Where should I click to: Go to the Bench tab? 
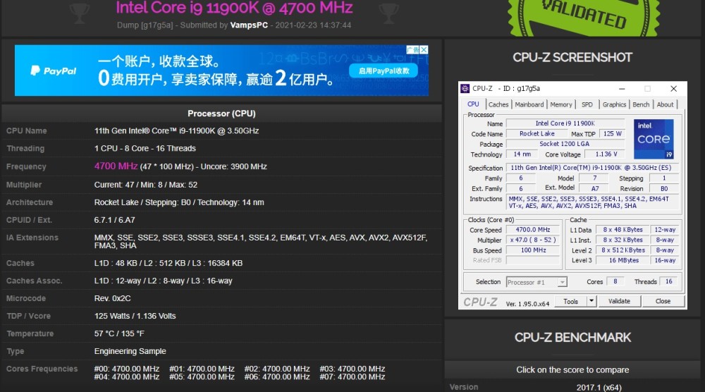coord(641,104)
